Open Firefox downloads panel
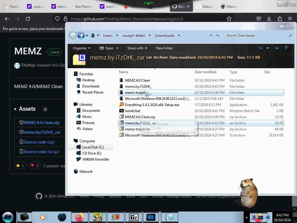The height and width of the screenshot is (223, 297). coord(269,19)
